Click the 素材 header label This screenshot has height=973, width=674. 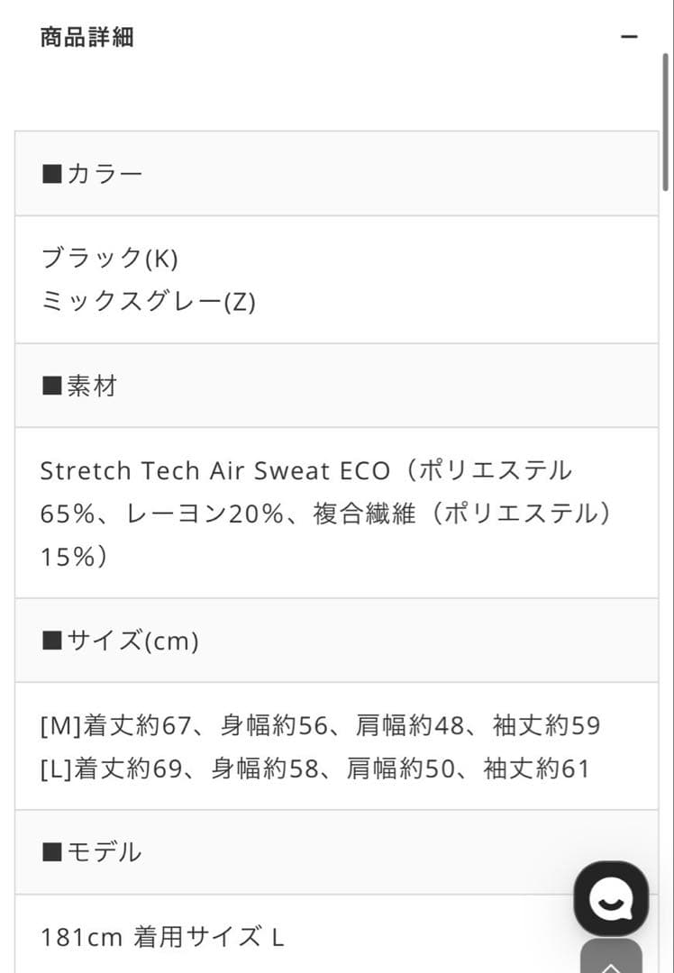[92, 386]
